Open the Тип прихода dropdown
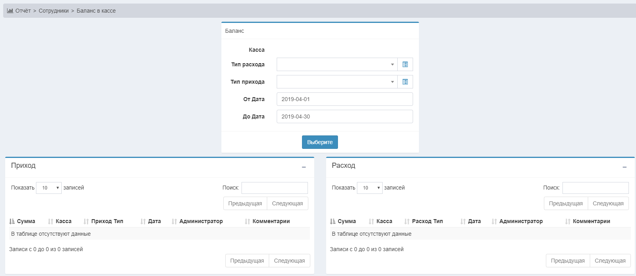636x276 pixels. (x=337, y=82)
